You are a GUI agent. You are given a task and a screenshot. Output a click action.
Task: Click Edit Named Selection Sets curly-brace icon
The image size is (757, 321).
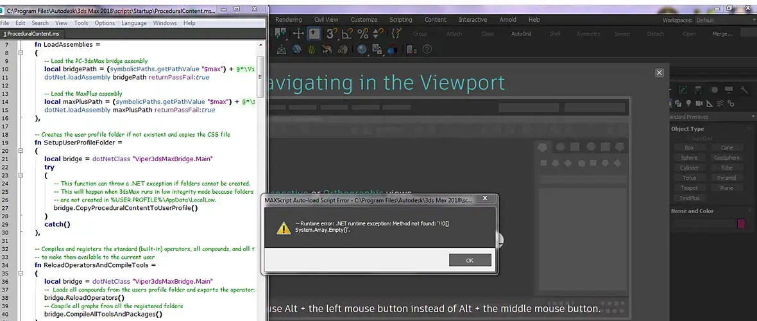396,33
